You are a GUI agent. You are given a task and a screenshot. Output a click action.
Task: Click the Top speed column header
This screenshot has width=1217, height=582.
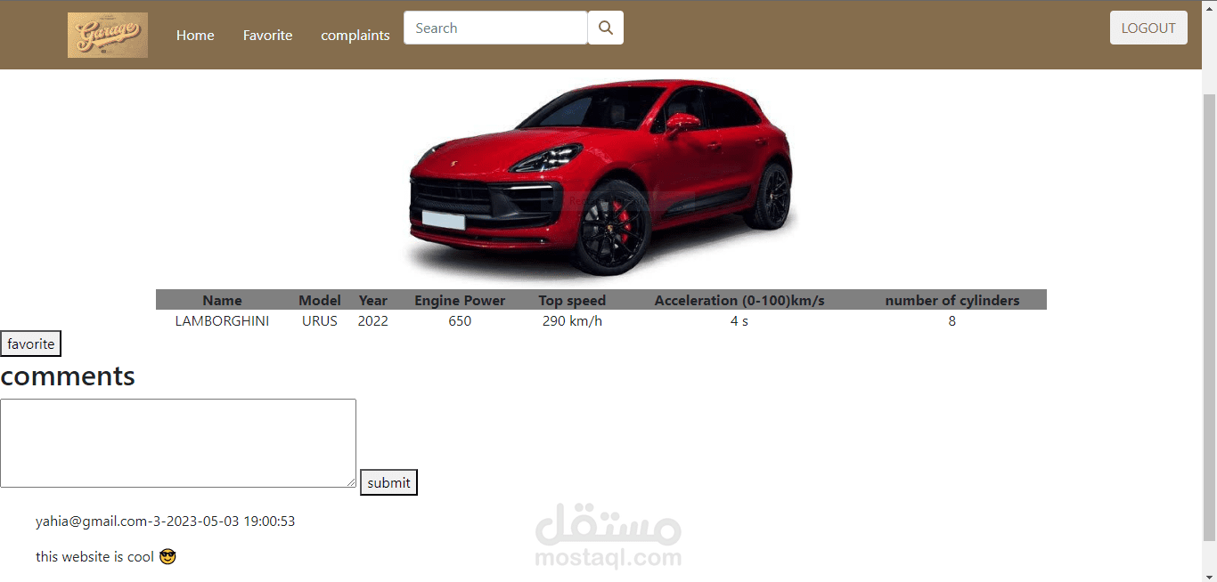pos(572,301)
